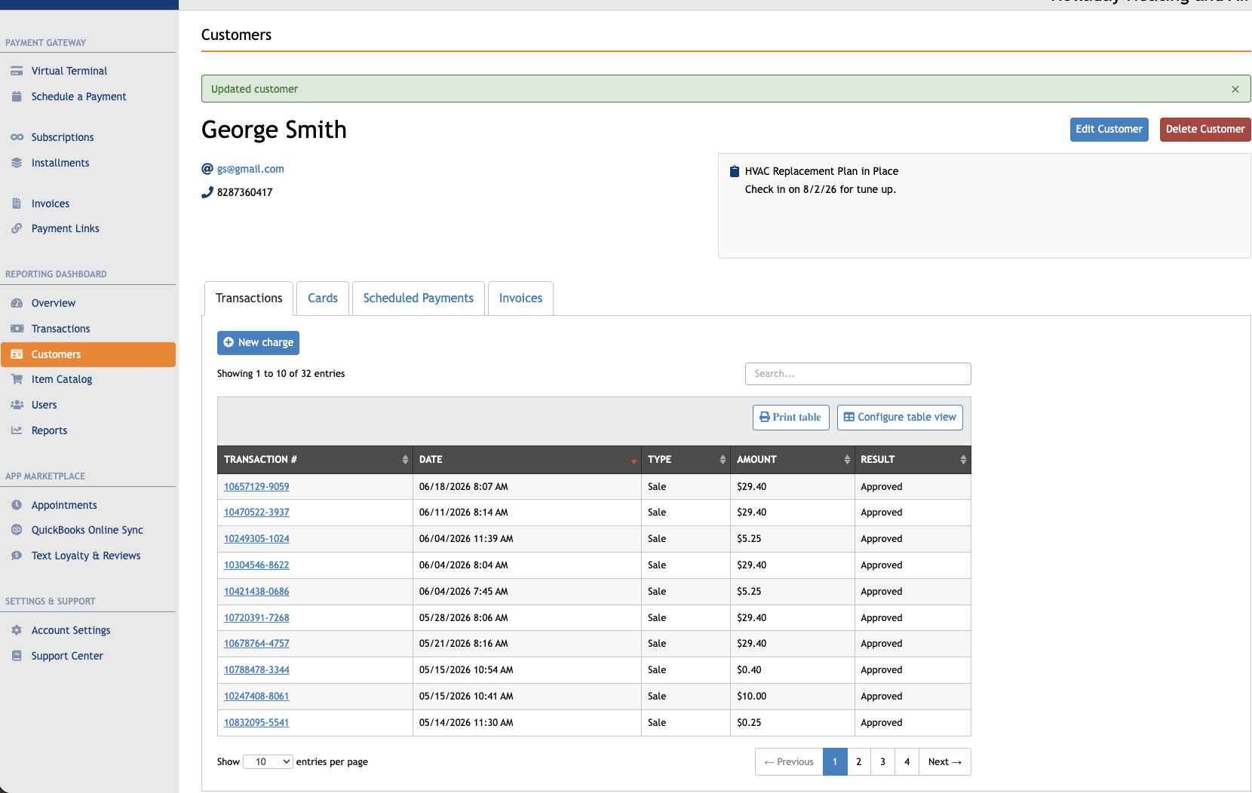Click the Transactions money icon in sidebar
Viewport: 1252px width, 793px height.
tap(17, 329)
